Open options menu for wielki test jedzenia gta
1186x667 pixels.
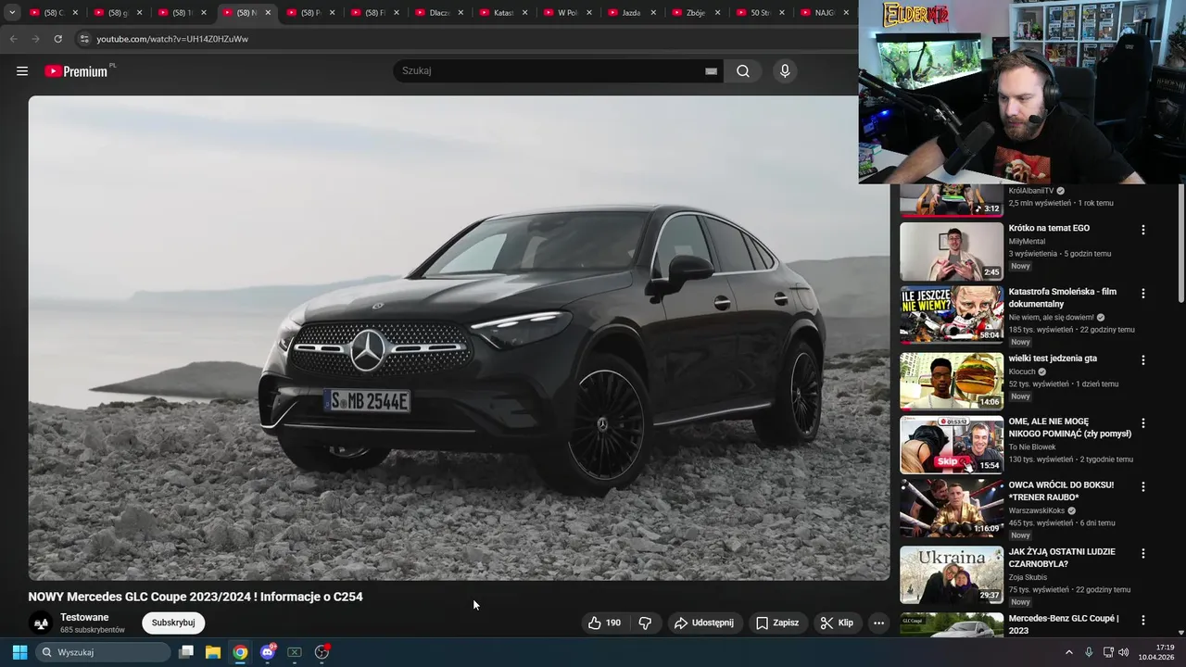coord(1142,359)
